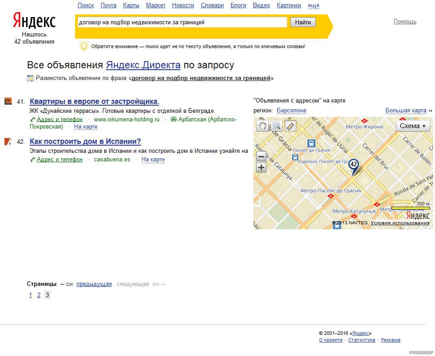Open Новости in the top navigation

(183, 5)
